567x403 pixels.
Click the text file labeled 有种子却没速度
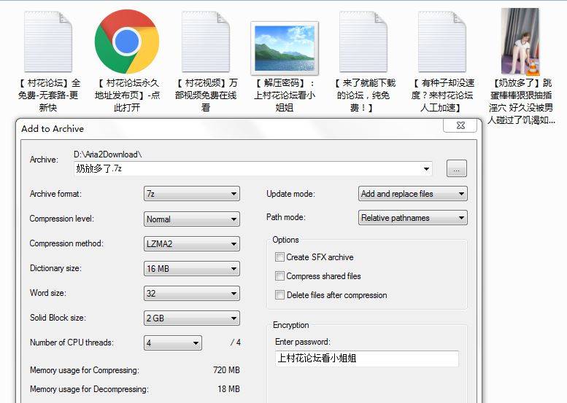point(441,42)
